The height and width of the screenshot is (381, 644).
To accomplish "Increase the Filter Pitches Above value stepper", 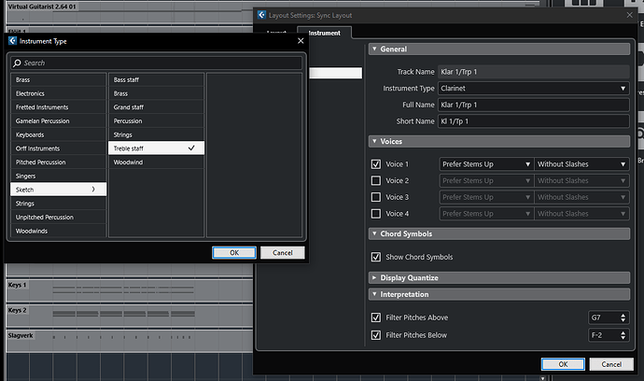I will [x=623, y=316].
